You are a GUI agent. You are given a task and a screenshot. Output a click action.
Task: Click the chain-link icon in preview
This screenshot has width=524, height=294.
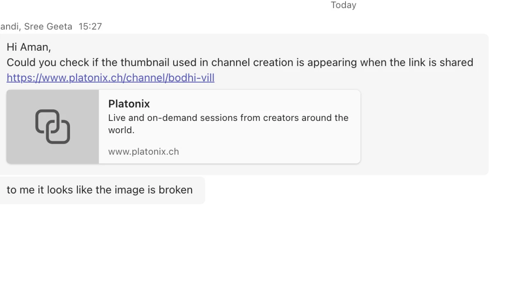(52, 127)
